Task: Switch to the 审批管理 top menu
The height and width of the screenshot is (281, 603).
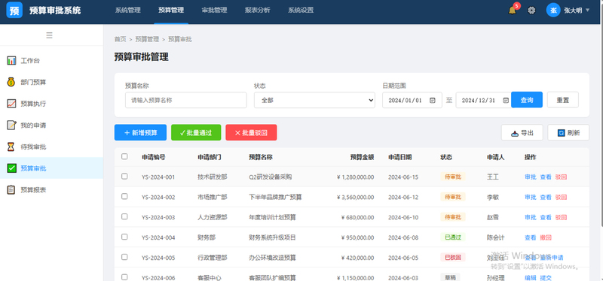Action: coord(214,11)
